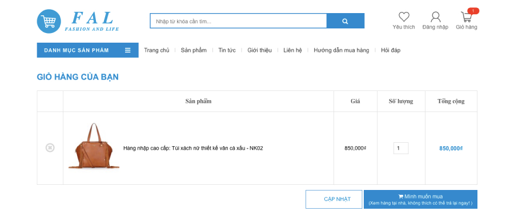
Task: Open product link Túi xách nữ NK02
Action: point(193,148)
